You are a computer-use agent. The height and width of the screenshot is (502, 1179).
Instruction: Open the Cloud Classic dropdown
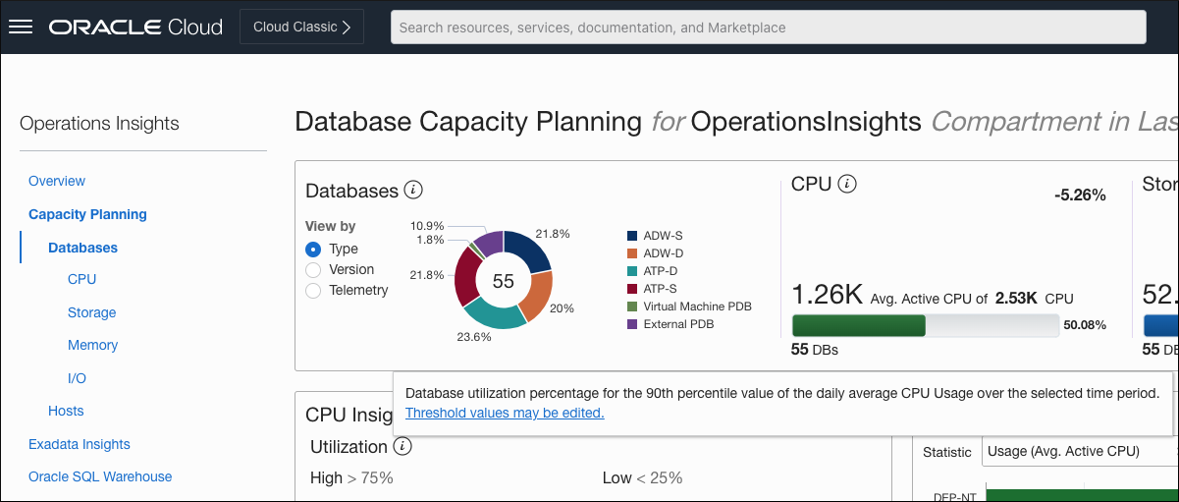[x=301, y=27]
